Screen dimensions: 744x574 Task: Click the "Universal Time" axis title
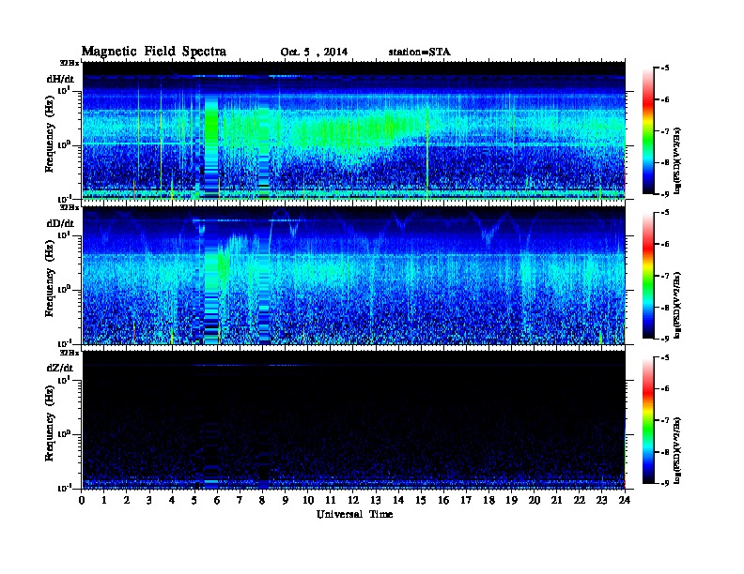tap(354, 514)
